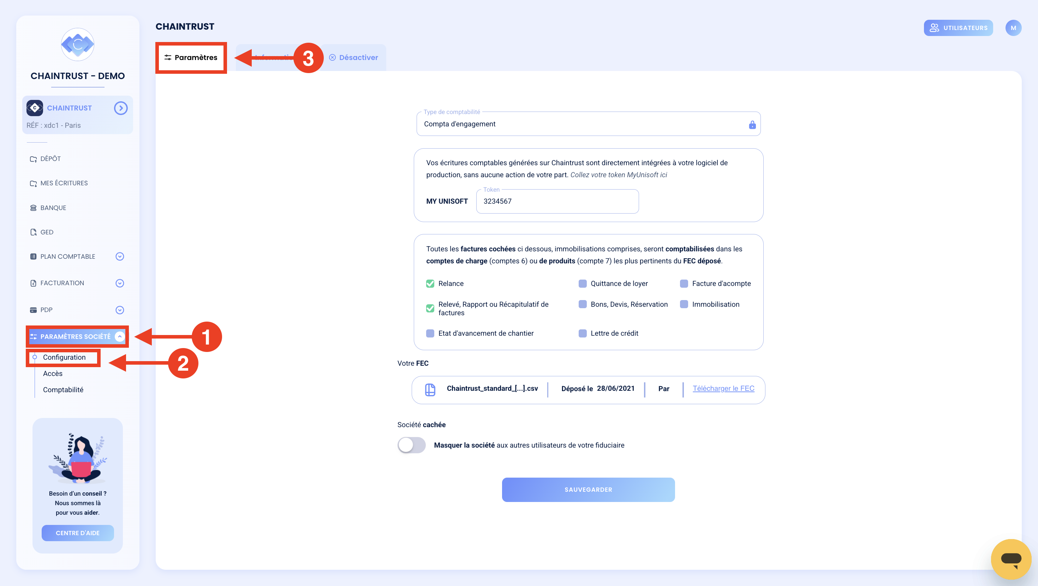1038x586 pixels.
Task: Click the FEC file icon
Action: [430, 390]
